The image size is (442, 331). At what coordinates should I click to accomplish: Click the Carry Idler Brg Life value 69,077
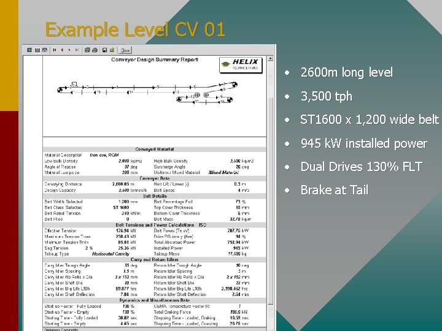[123, 289]
